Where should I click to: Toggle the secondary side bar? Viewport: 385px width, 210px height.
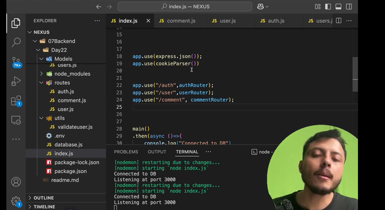tap(349, 6)
